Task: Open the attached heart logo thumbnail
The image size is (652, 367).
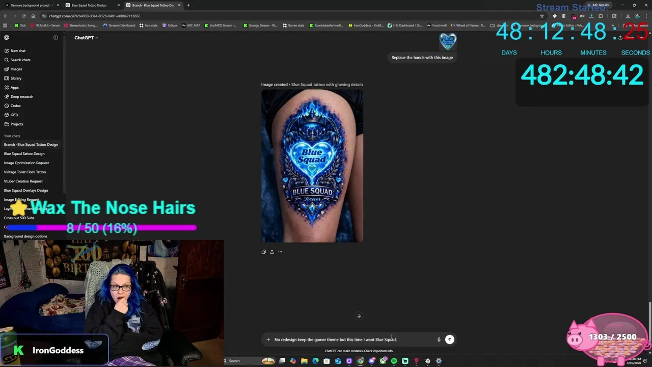Action: pos(448,42)
